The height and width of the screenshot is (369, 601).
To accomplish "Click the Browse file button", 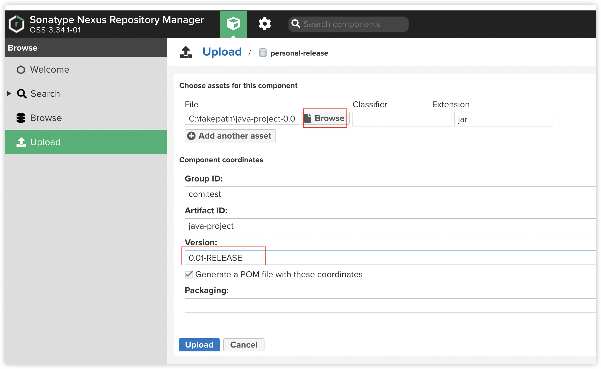I will (x=325, y=118).
